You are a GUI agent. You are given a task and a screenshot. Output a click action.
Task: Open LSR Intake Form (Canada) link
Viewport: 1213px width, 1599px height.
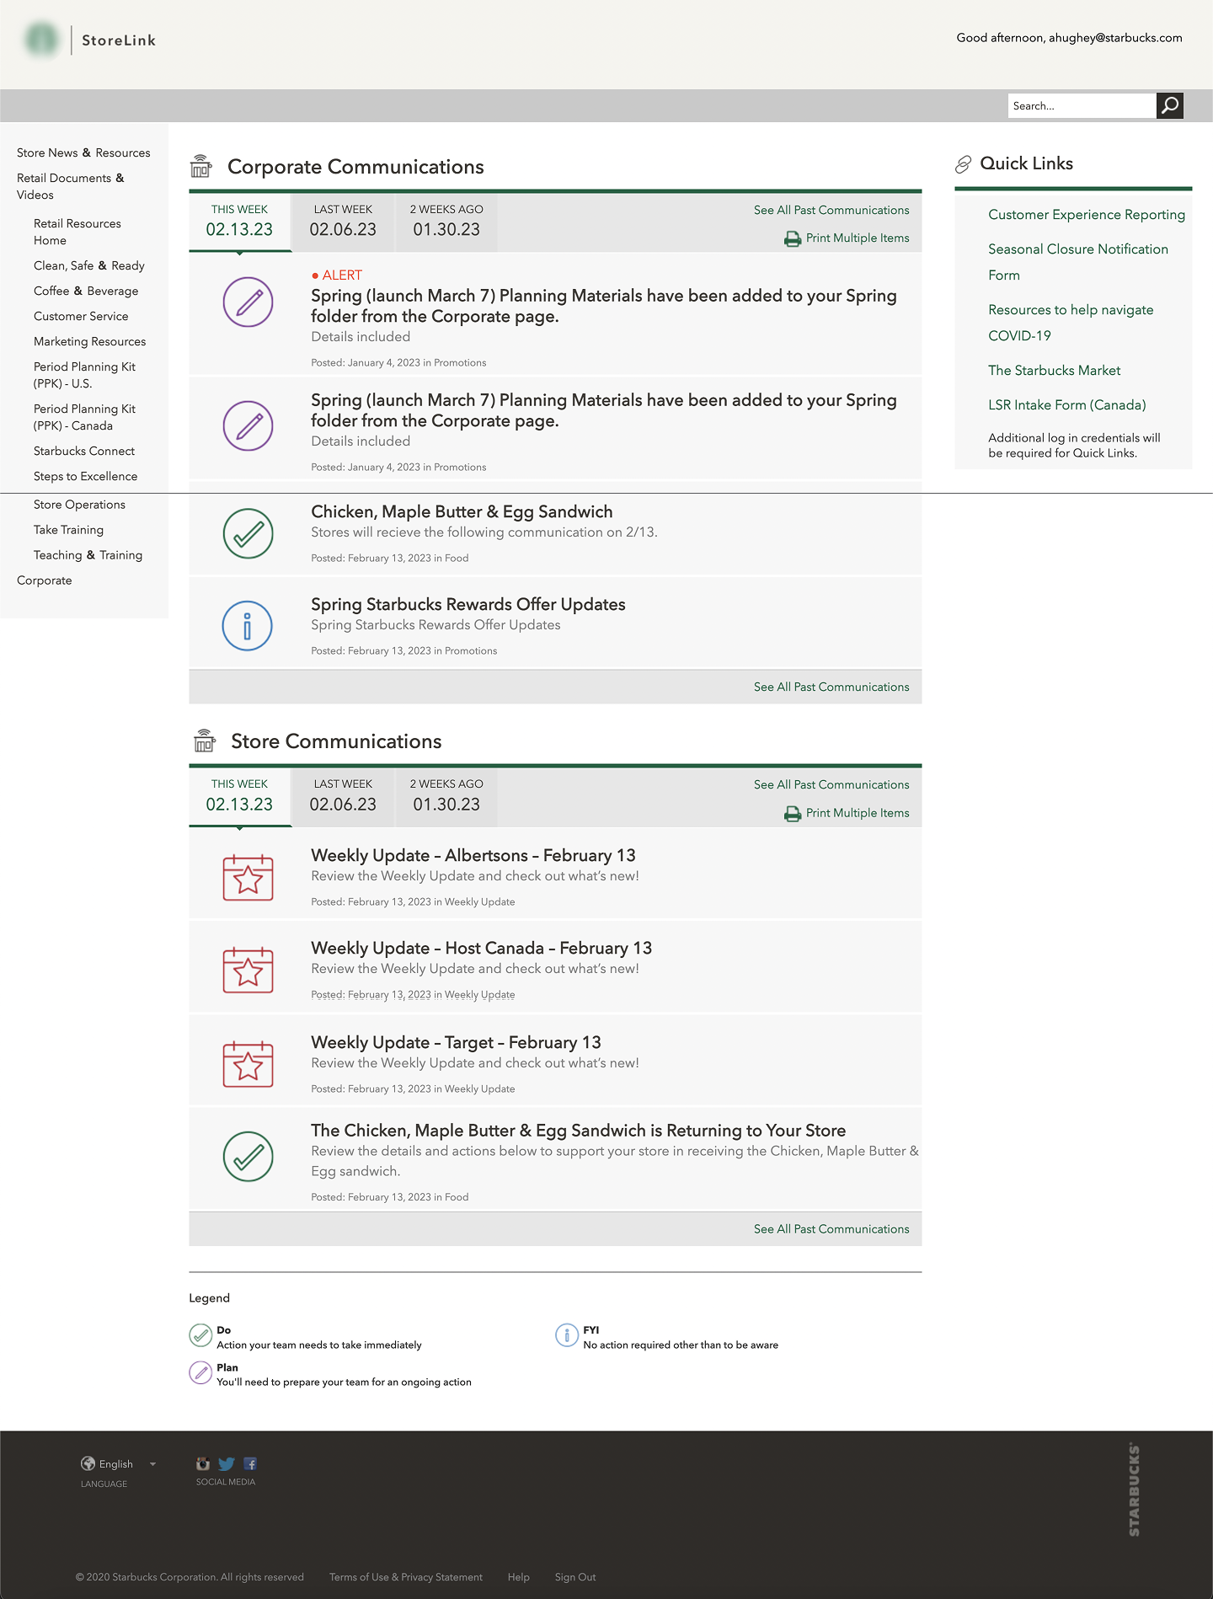(1067, 405)
